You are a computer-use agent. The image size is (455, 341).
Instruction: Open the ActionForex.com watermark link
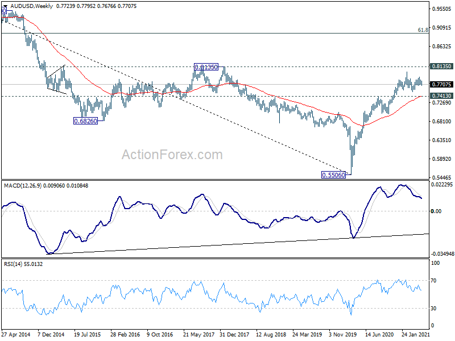coord(172,155)
